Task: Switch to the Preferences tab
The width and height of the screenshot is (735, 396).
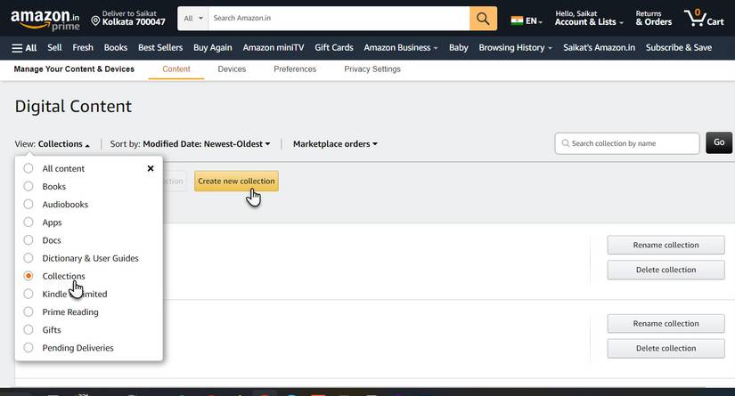Action: coord(295,69)
